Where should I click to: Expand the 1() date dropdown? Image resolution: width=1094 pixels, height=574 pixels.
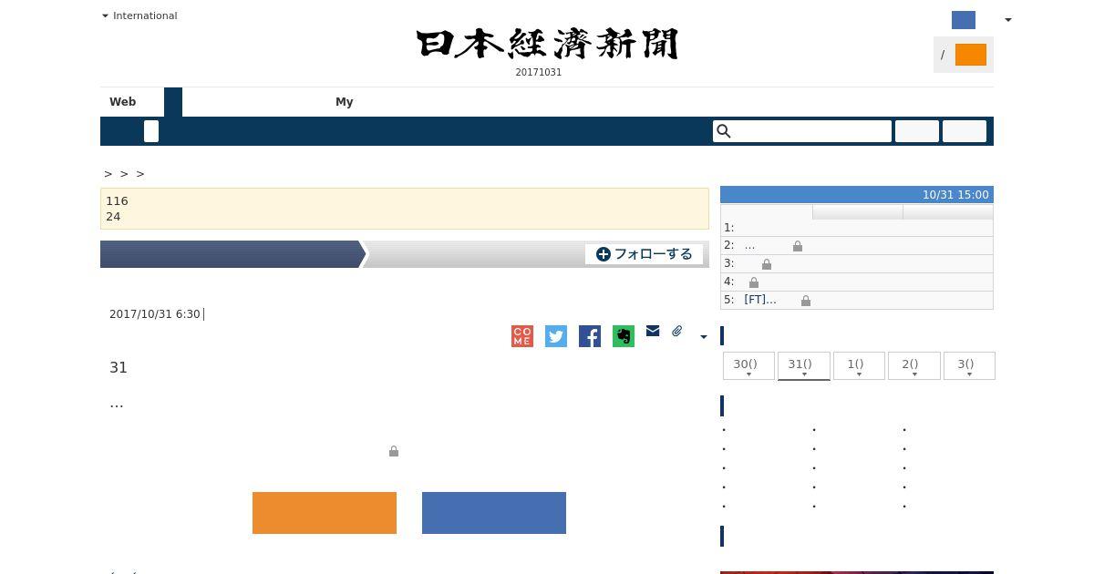click(x=859, y=365)
